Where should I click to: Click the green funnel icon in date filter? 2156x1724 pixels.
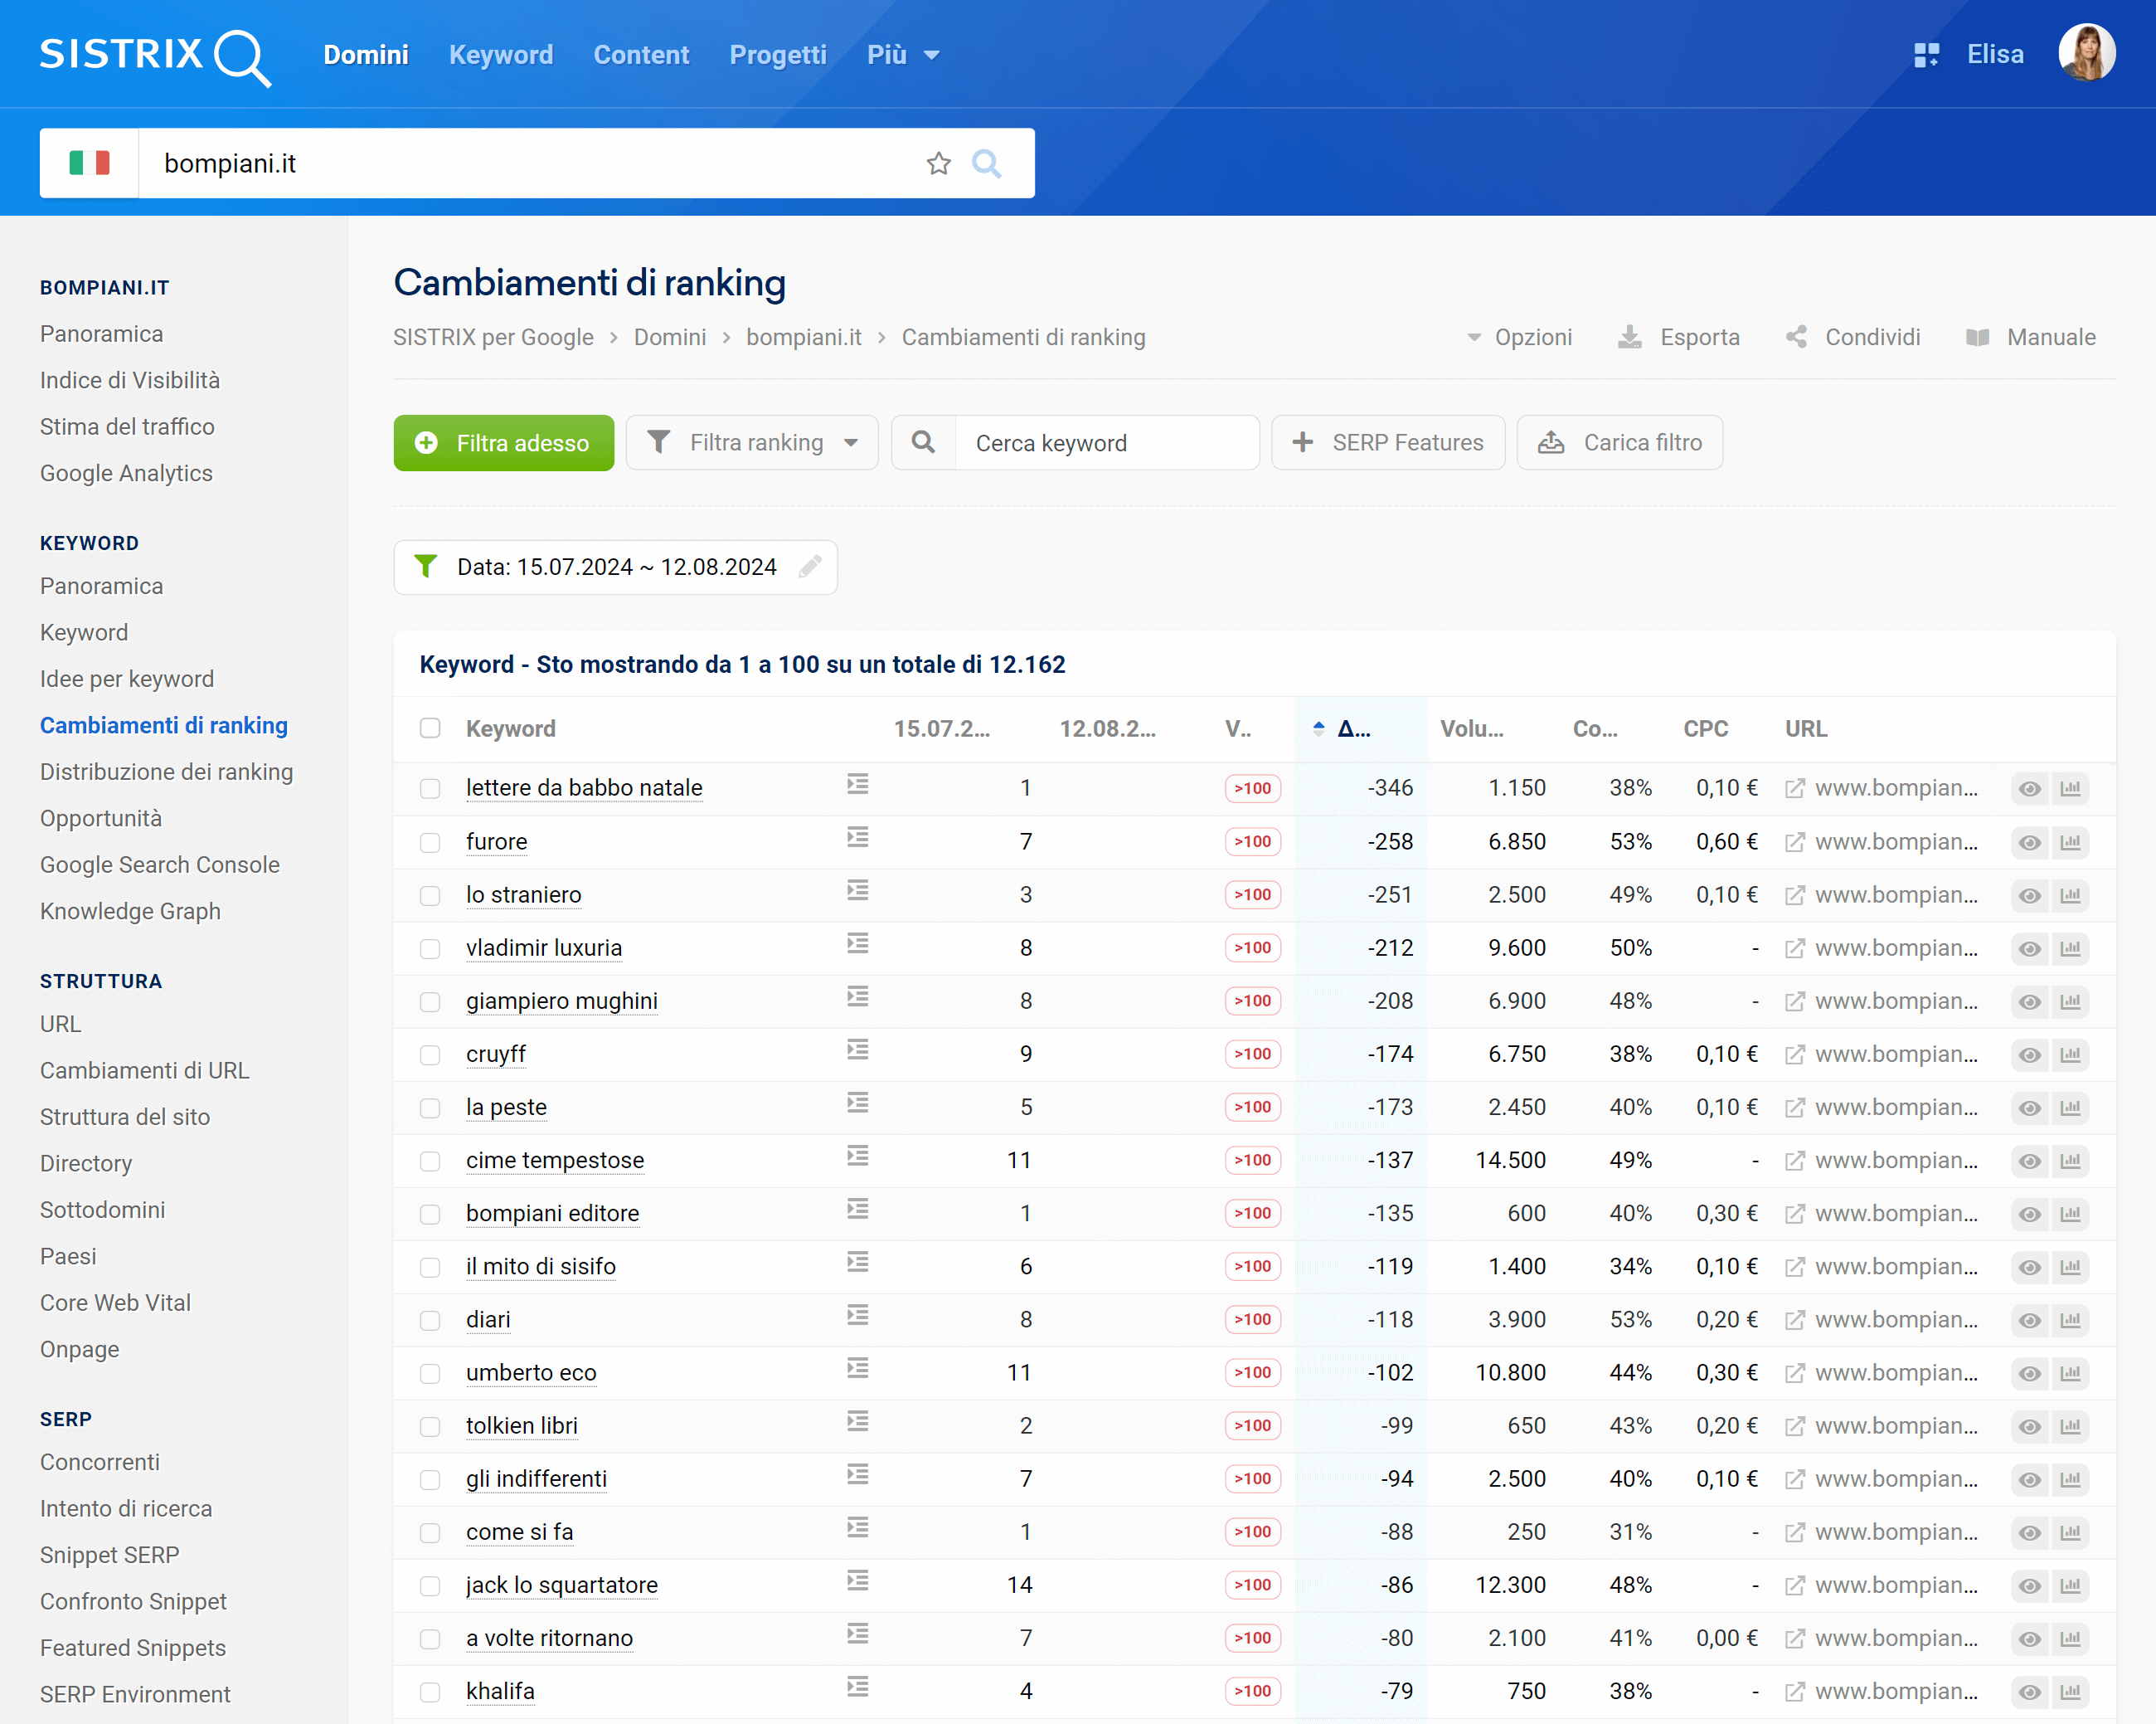coord(426,567)
